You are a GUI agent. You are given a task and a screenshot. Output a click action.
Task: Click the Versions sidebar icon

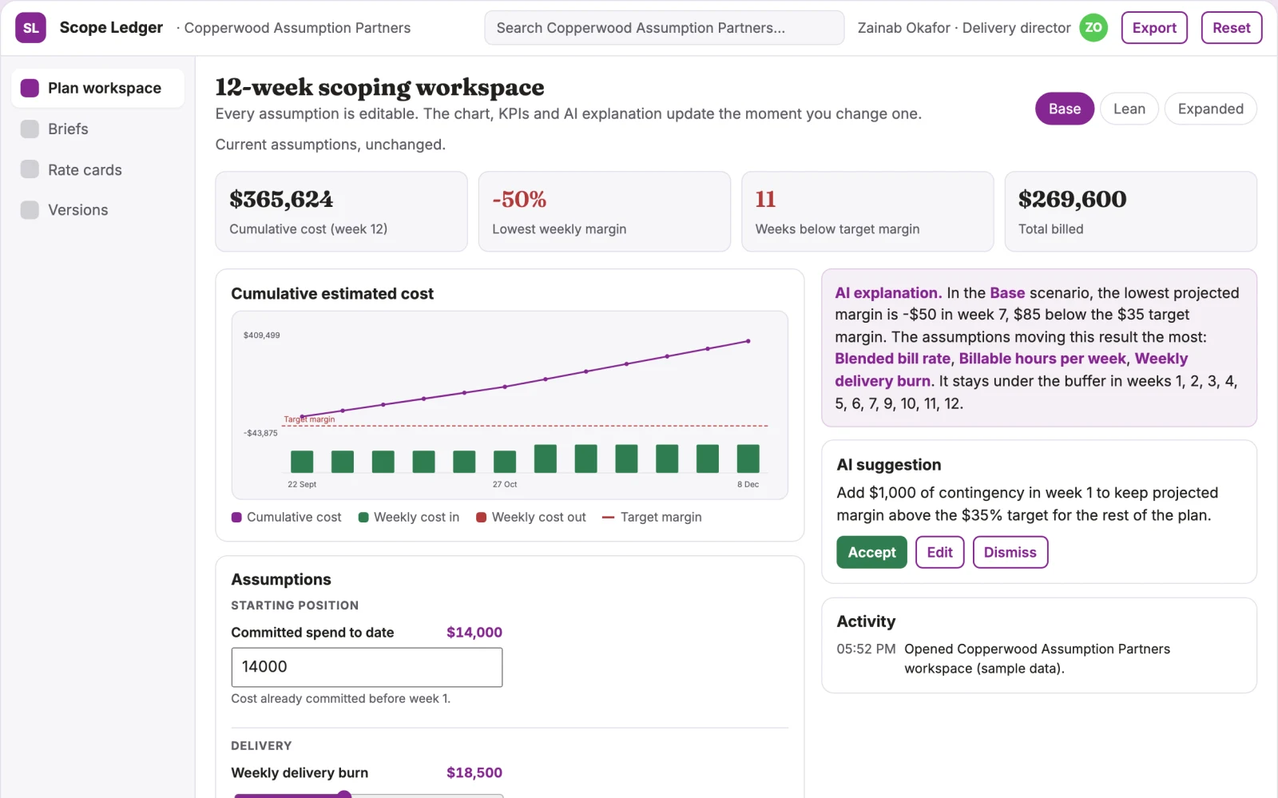30,210
